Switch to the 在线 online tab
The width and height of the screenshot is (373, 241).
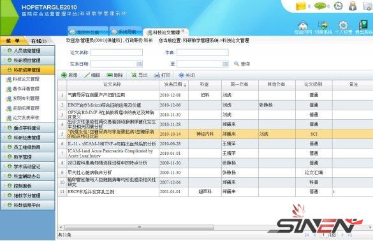[39, 41]
